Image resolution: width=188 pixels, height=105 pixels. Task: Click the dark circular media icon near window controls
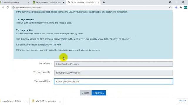point(170,2)
